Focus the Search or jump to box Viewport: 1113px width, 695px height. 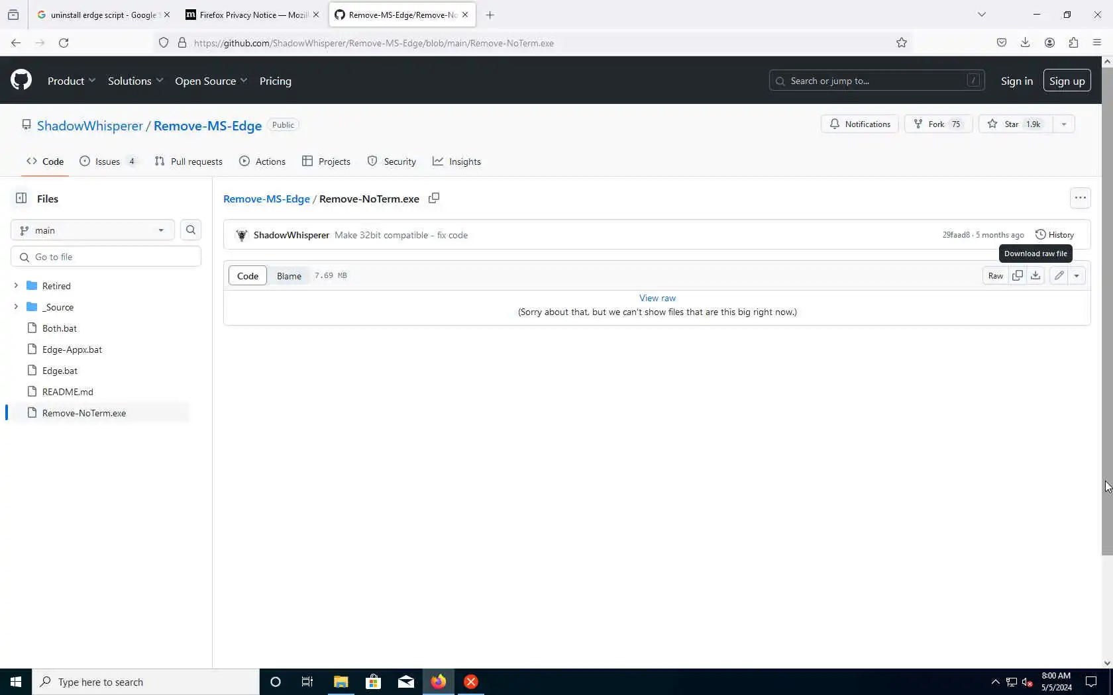click(x=876, y=81)
